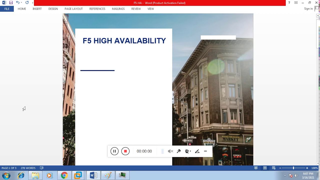Image resolution: width=320 pixels, height=180 pixels.
Task: Minimize the recorder toolbar with dash button
Action: [x=205, y=151]
